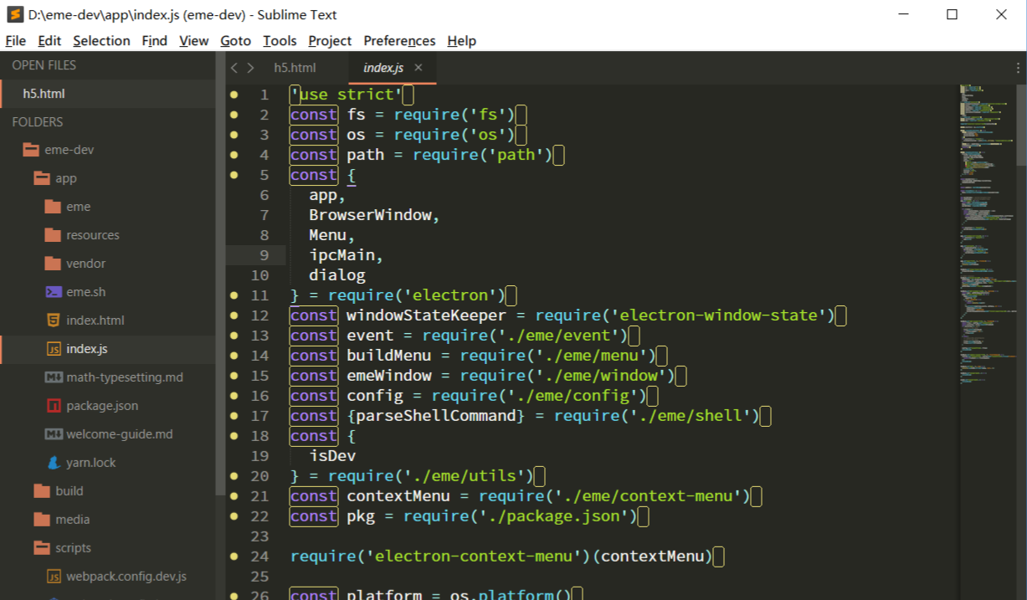
Task: Click the package.json file icon
Action: coord(54,405)
